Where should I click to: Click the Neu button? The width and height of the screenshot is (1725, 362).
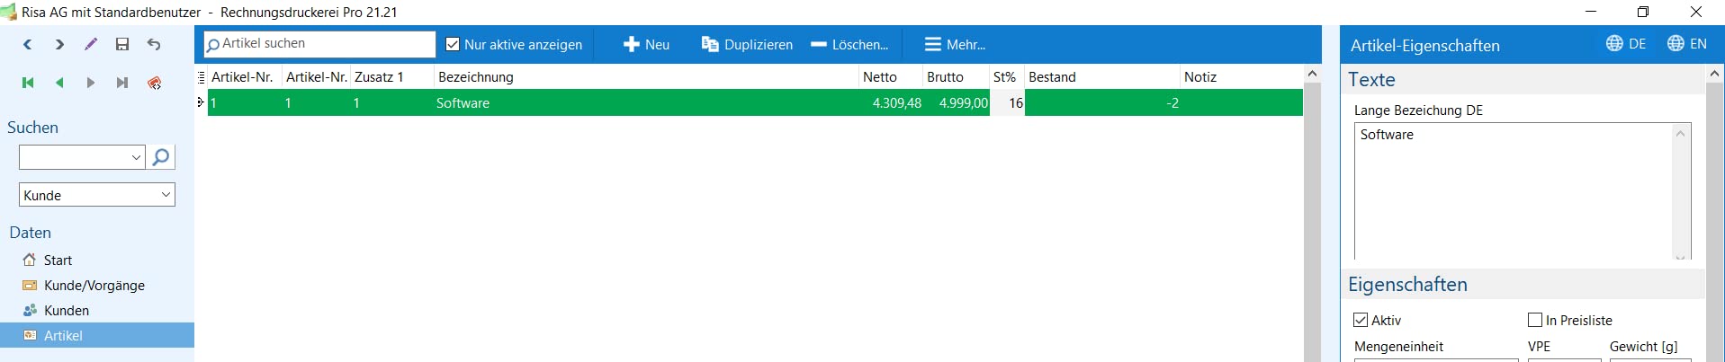click(x=647, y=44)
